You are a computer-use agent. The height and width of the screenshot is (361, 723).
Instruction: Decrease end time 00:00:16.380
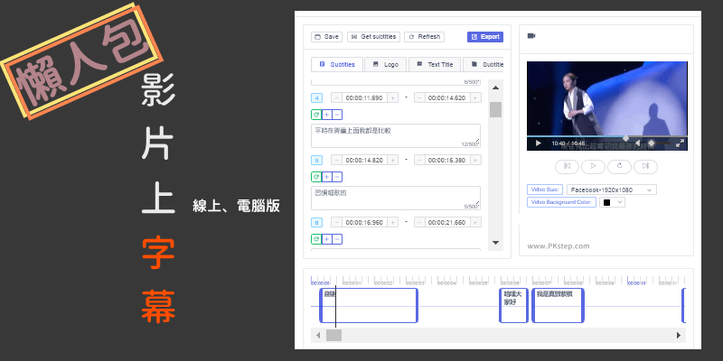[x=419, y=160]
